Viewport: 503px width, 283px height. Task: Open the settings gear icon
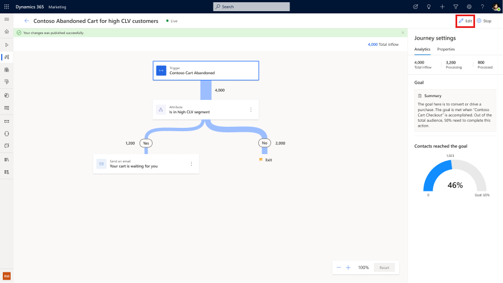[469, 7]
